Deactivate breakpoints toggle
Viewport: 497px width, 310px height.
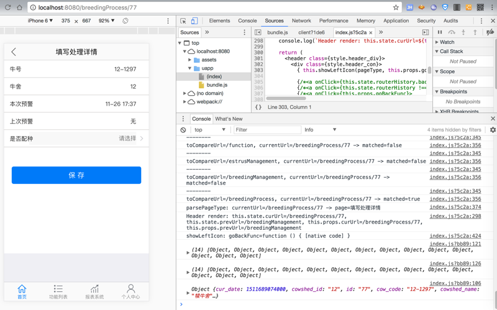coord(490,32)
